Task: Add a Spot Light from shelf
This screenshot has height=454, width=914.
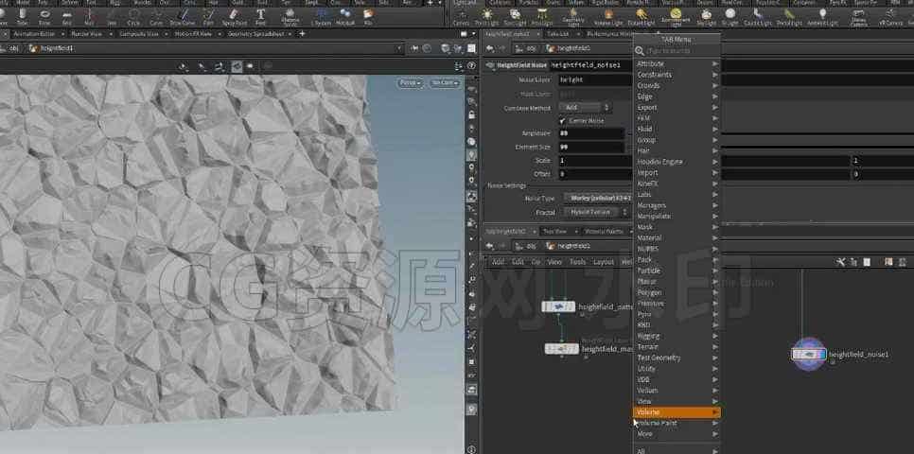Action: (515, 16)
